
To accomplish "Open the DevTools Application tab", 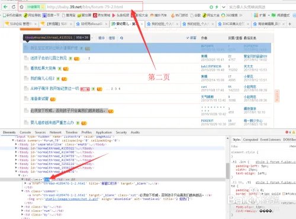I will [x=104, y=132].
